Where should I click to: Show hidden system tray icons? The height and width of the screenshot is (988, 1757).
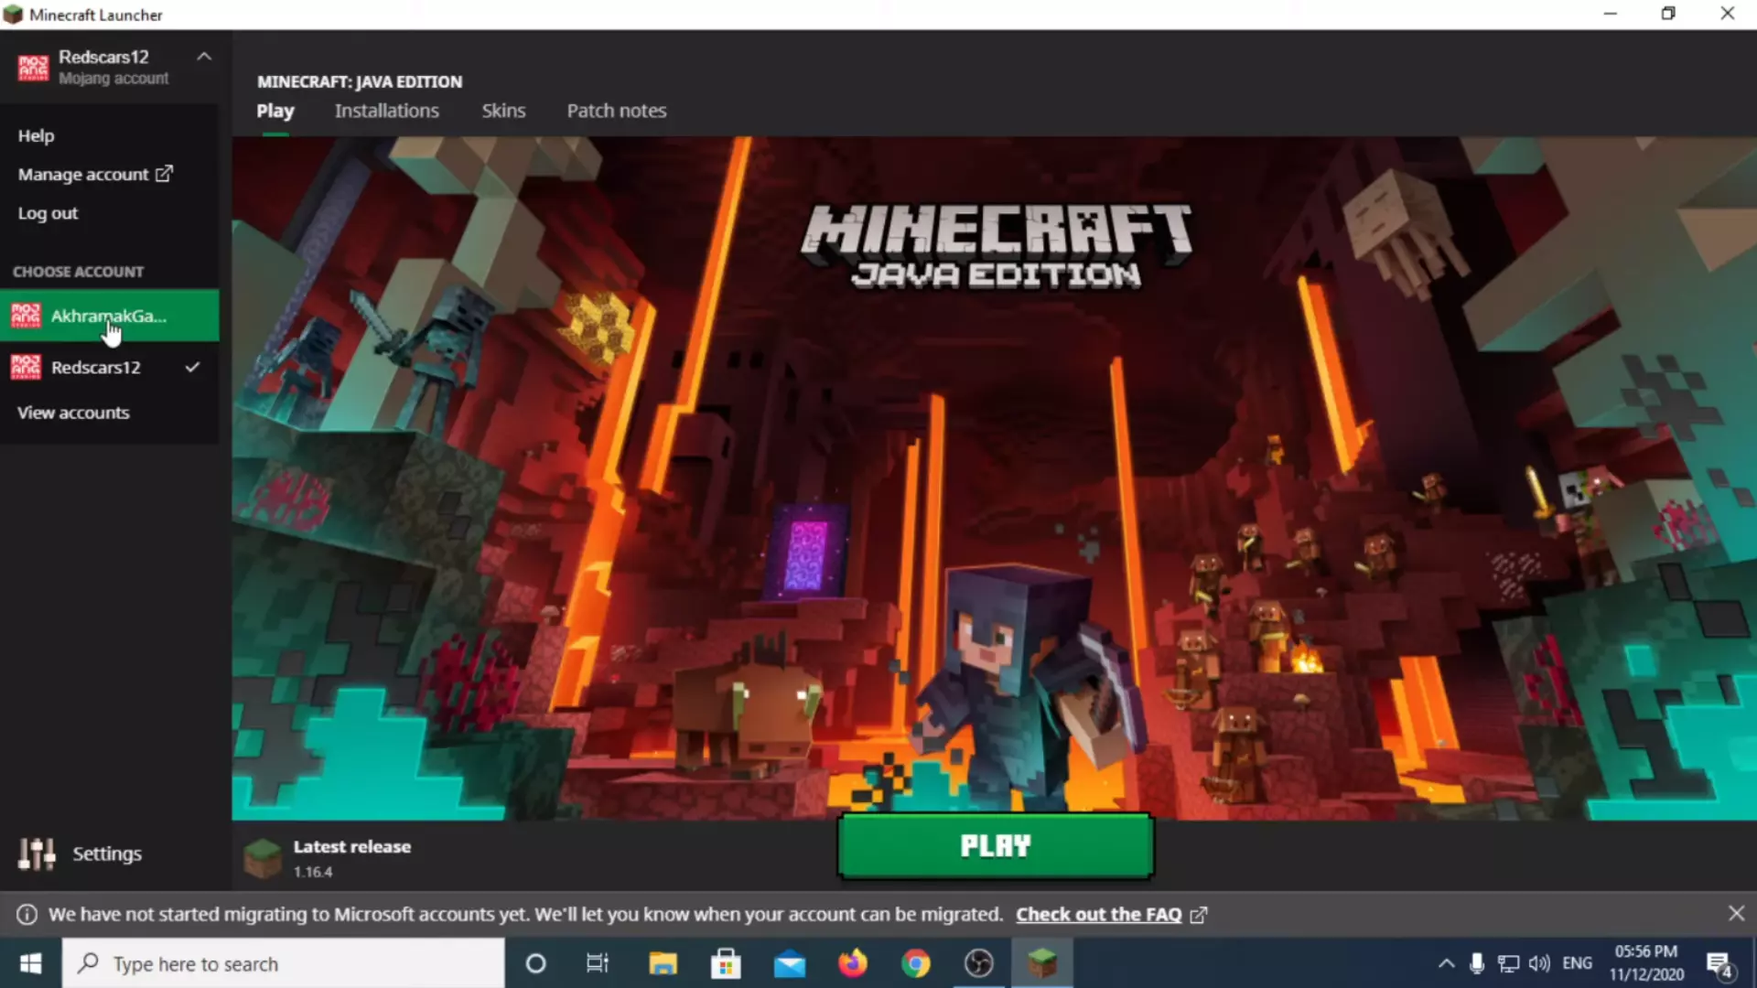pos(1446,963)
